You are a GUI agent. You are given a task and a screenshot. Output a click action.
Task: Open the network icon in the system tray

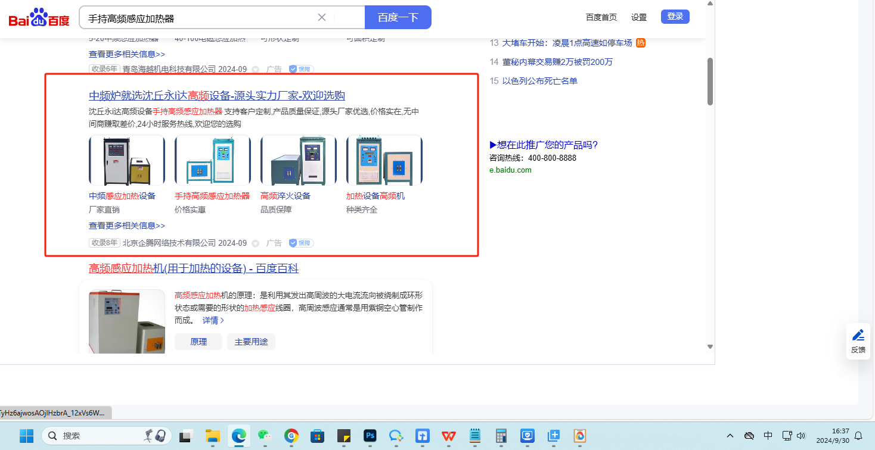pos(787,436)
